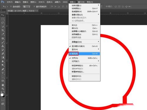This screenshot has width=147, height=110.
Task: Select the History Brush tool
Action: tap(3, 50)
